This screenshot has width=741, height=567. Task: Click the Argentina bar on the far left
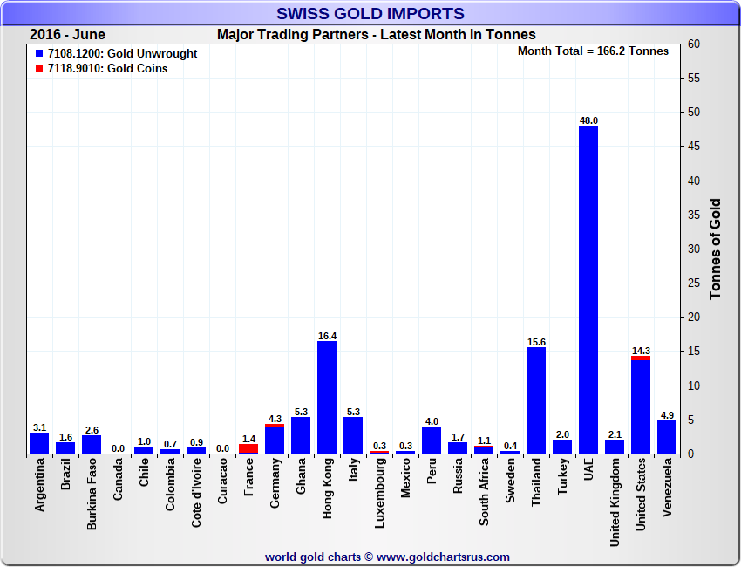pos(39,443)
